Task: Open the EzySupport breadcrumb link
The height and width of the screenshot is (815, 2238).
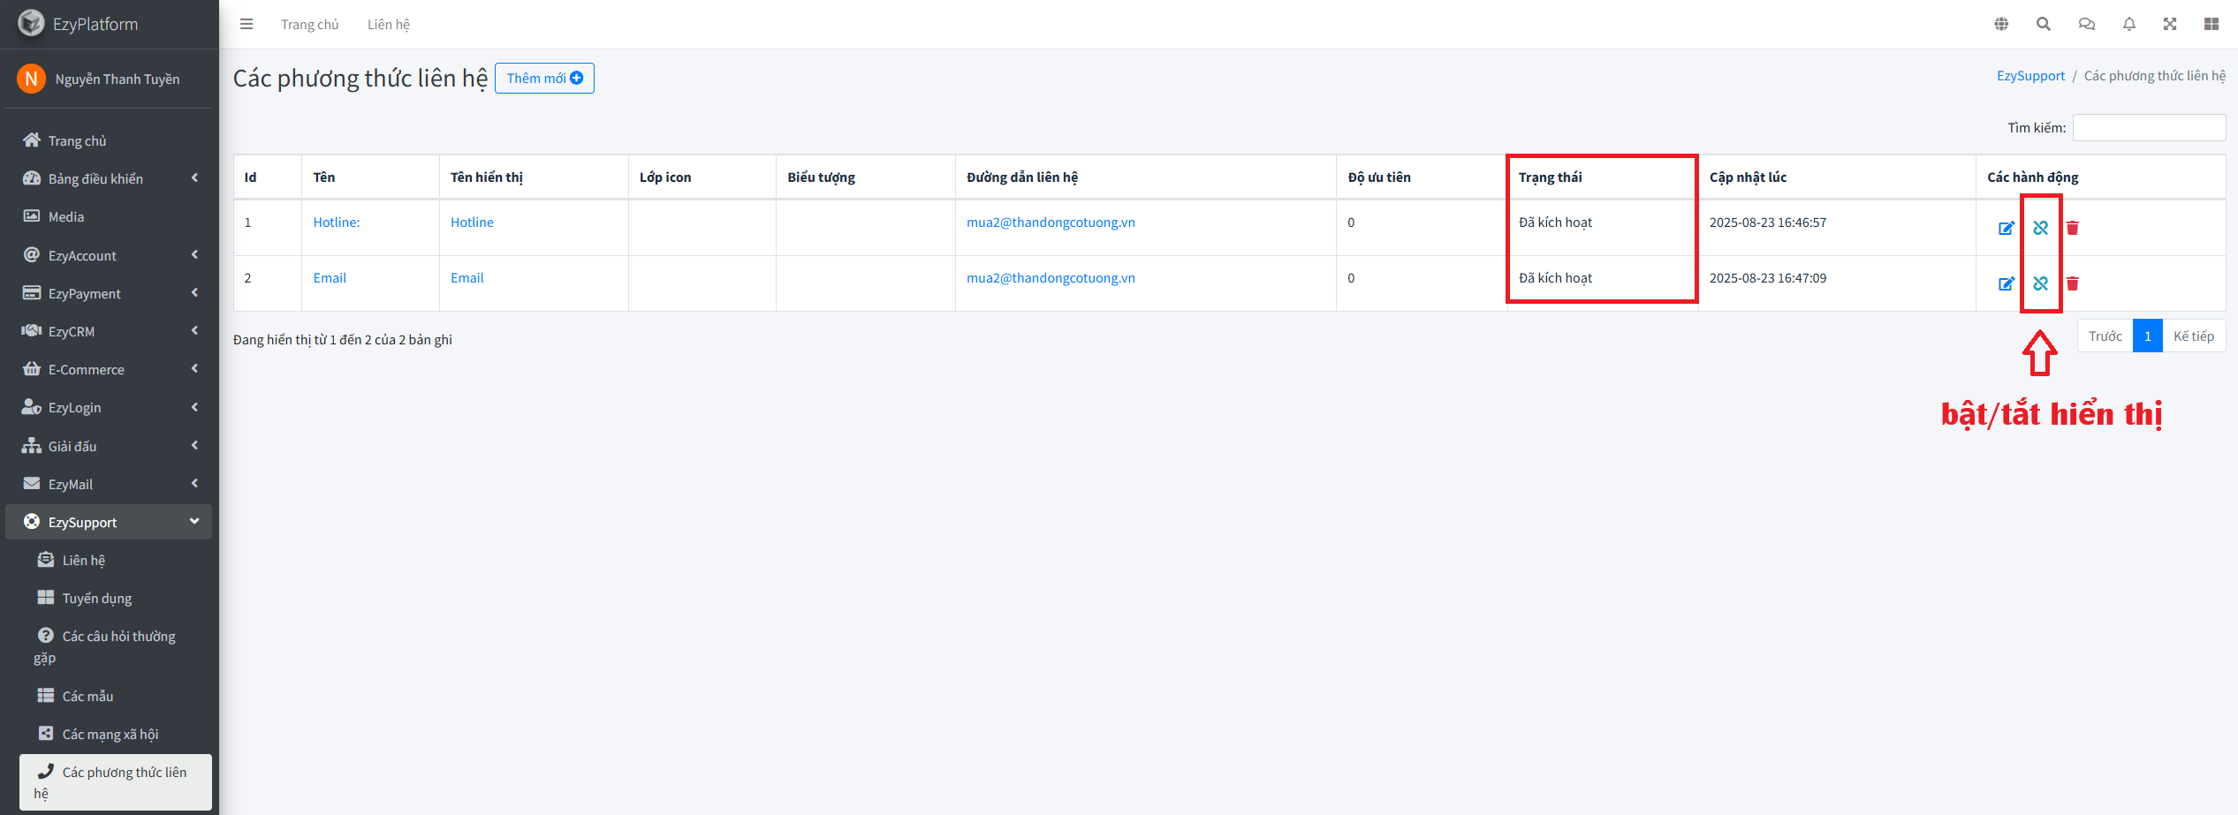Action: pos(2030,76)
